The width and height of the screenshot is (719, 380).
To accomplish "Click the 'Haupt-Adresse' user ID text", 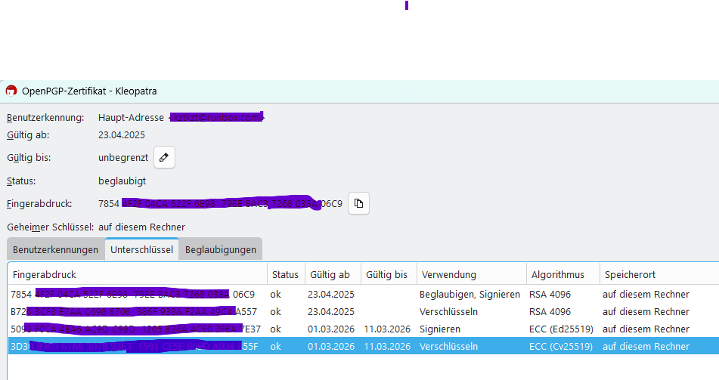I will 131,118.
